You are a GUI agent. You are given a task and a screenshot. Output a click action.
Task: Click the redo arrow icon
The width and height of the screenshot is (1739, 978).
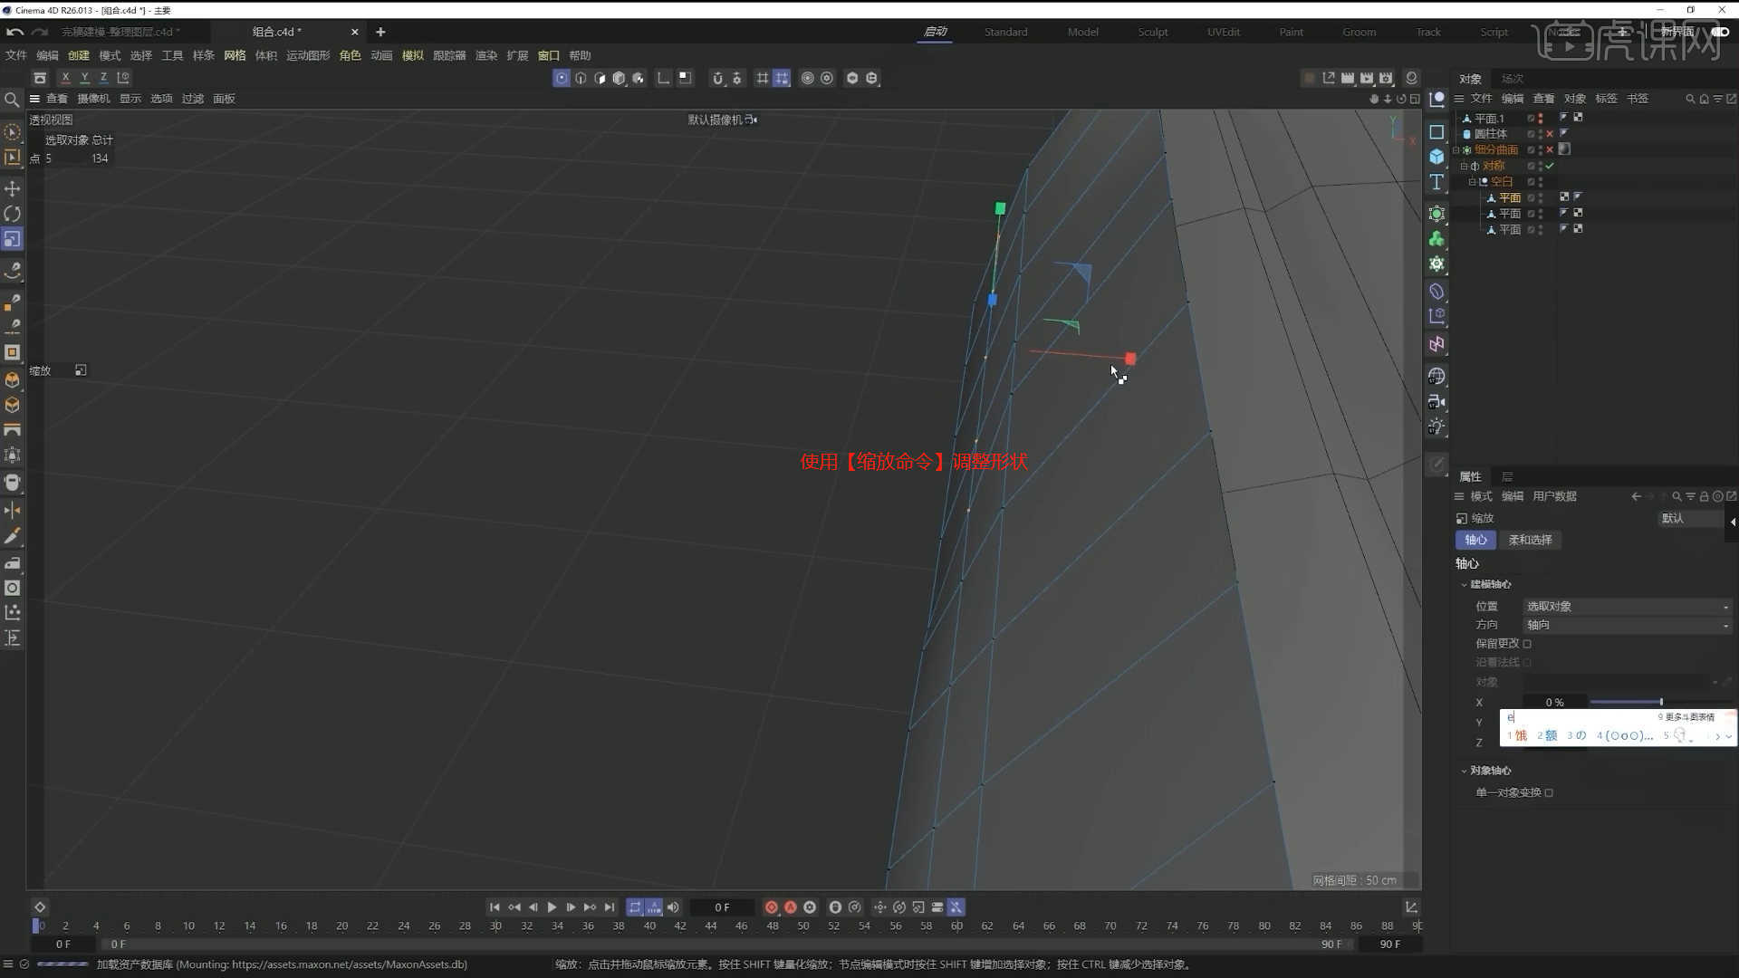[x=39, y=32]
